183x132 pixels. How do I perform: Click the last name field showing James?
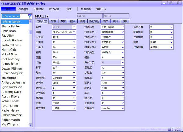pyautogui.click(x=116, y=16)
